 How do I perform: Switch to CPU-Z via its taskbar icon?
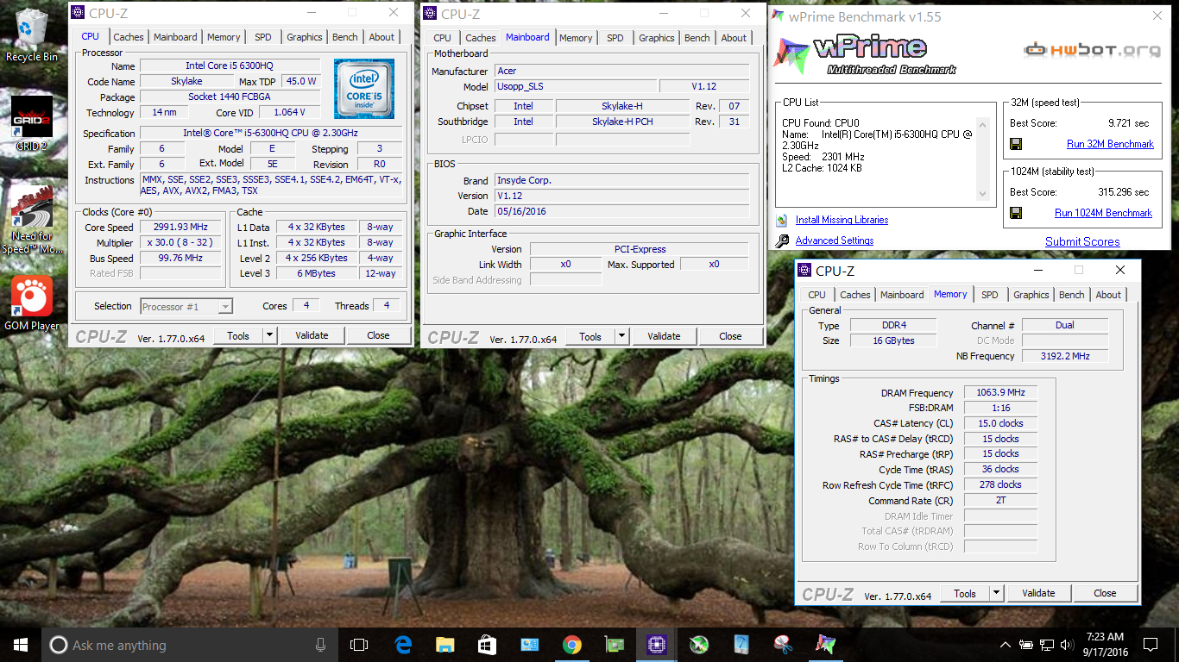[655, 645]
